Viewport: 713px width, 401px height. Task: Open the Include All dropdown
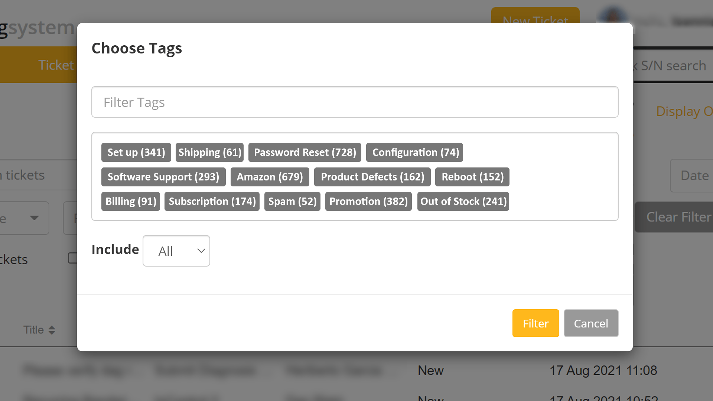click(176, 251)
